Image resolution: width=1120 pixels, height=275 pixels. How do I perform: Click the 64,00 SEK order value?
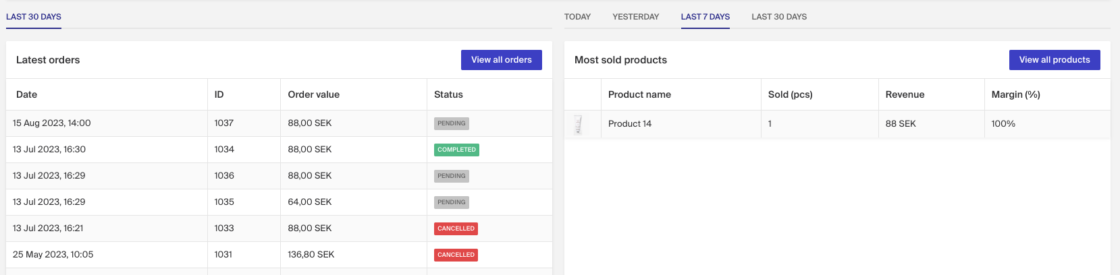click(310, 202)
